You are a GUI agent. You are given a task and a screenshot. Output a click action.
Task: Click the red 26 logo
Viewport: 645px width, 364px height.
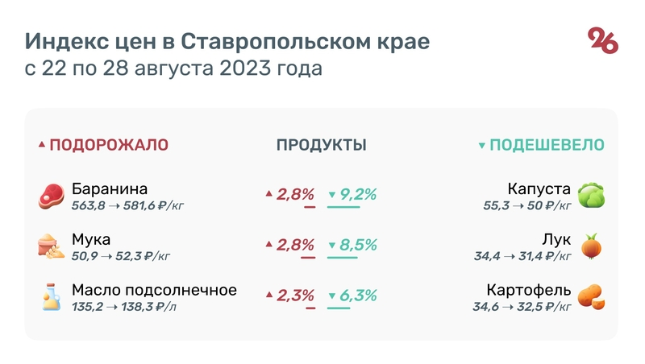pos(603,40)
